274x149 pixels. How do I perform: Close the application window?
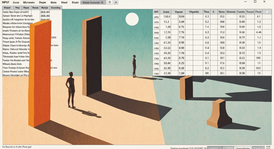coord(264,2)
